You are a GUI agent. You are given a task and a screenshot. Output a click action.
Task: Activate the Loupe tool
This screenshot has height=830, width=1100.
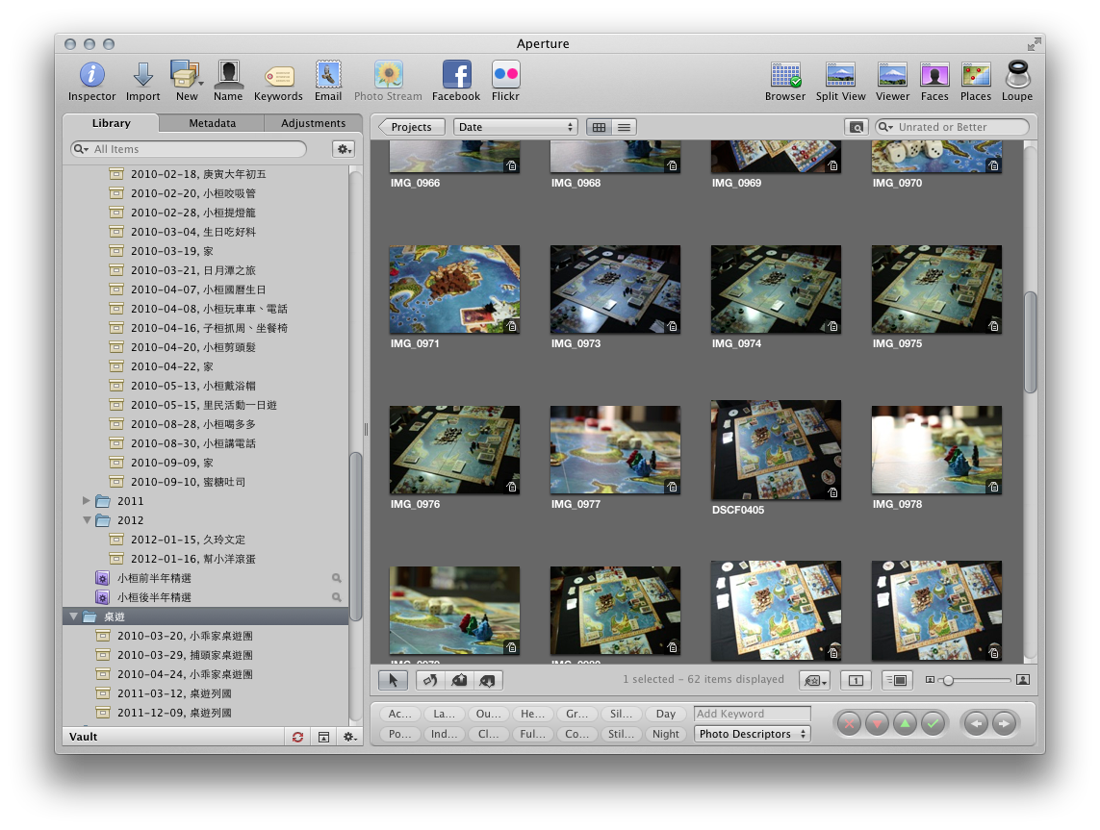pos(1017,75)
